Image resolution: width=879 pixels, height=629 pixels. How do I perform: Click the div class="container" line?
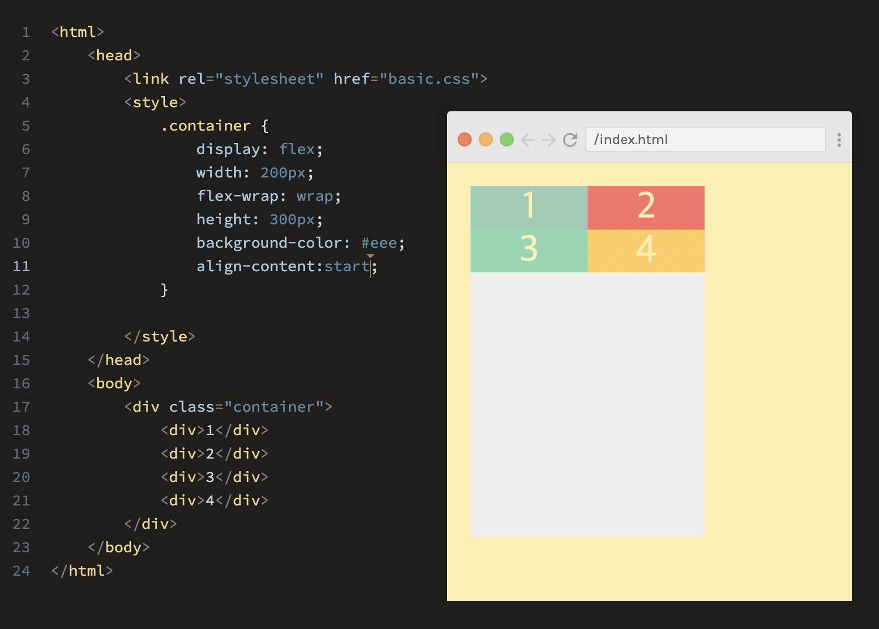(x=228, y=407)
